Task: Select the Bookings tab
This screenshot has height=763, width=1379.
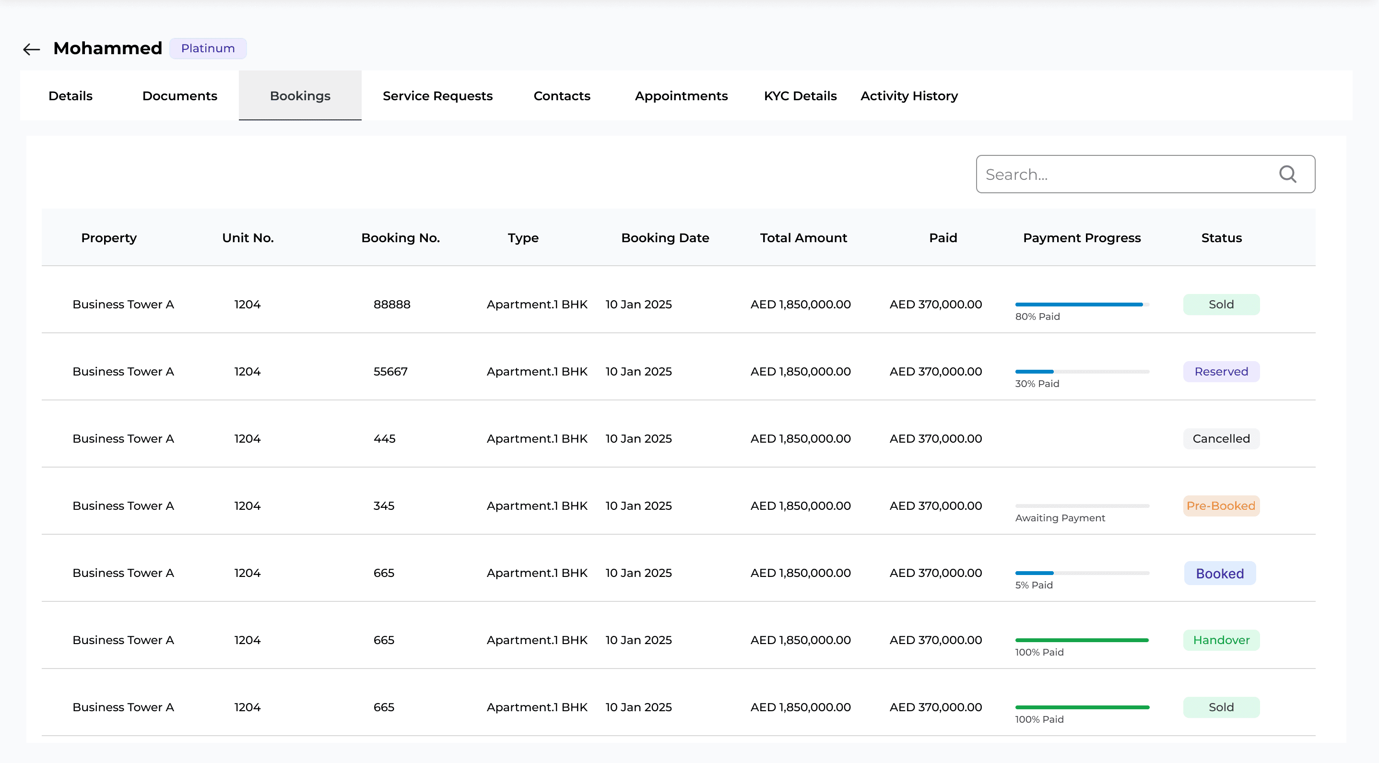Action: click(x=300, y=96)
